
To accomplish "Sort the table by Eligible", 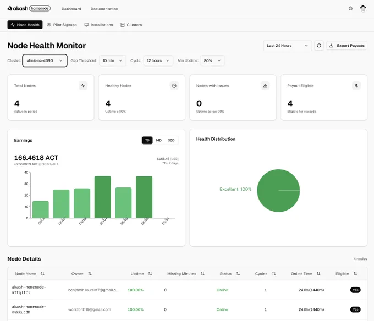I will click(346, 274).
